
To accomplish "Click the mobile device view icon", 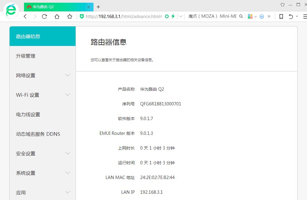I will tap(281, 17).
